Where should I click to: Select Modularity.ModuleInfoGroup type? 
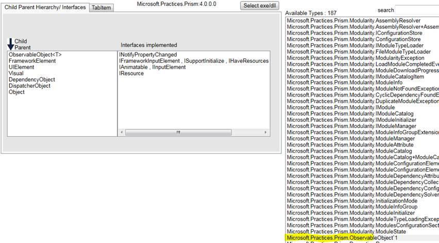click(x=352, y=207)
